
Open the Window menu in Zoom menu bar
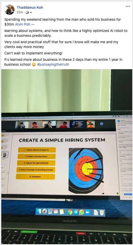(x=23, y=118)
